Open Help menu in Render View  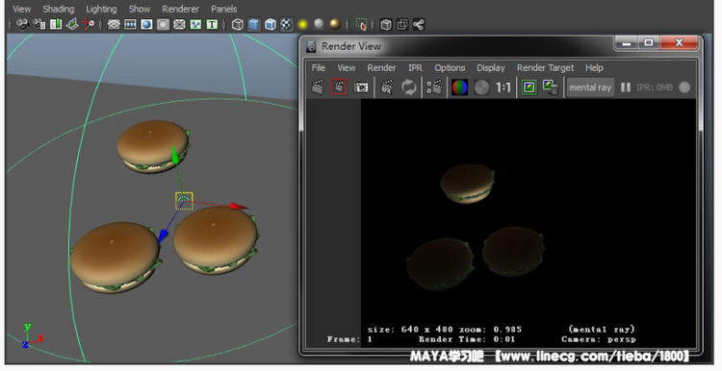tap(594, 67)
